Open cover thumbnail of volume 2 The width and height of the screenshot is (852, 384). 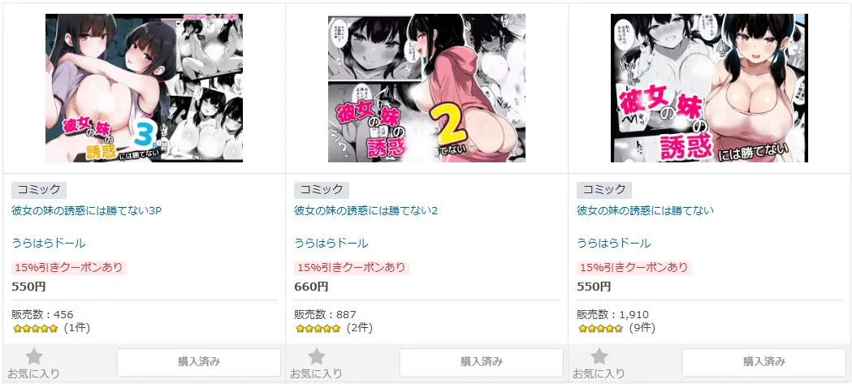click(426, 88)
